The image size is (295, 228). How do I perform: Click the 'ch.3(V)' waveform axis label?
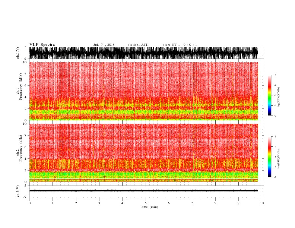click(18, 191)
